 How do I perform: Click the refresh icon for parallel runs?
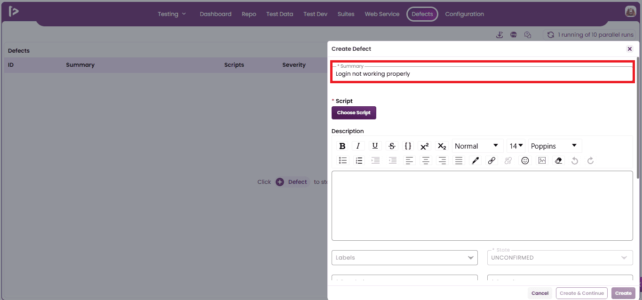pos(550,35)
